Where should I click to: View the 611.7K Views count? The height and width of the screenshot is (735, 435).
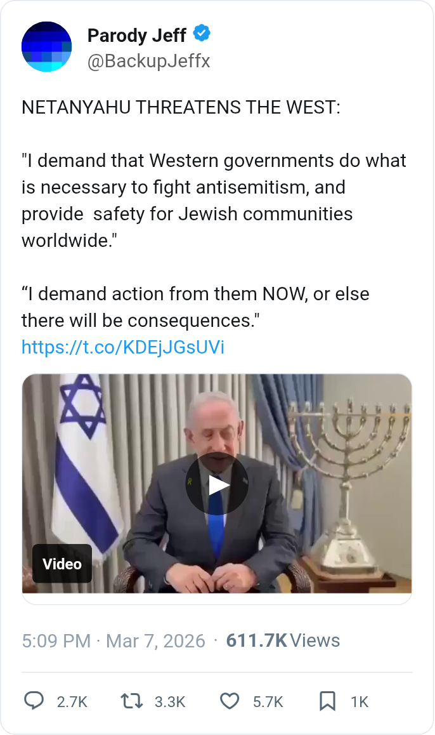pyautogui.click(x=283, y=640)
